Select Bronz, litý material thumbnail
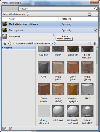 coord(73,49)
